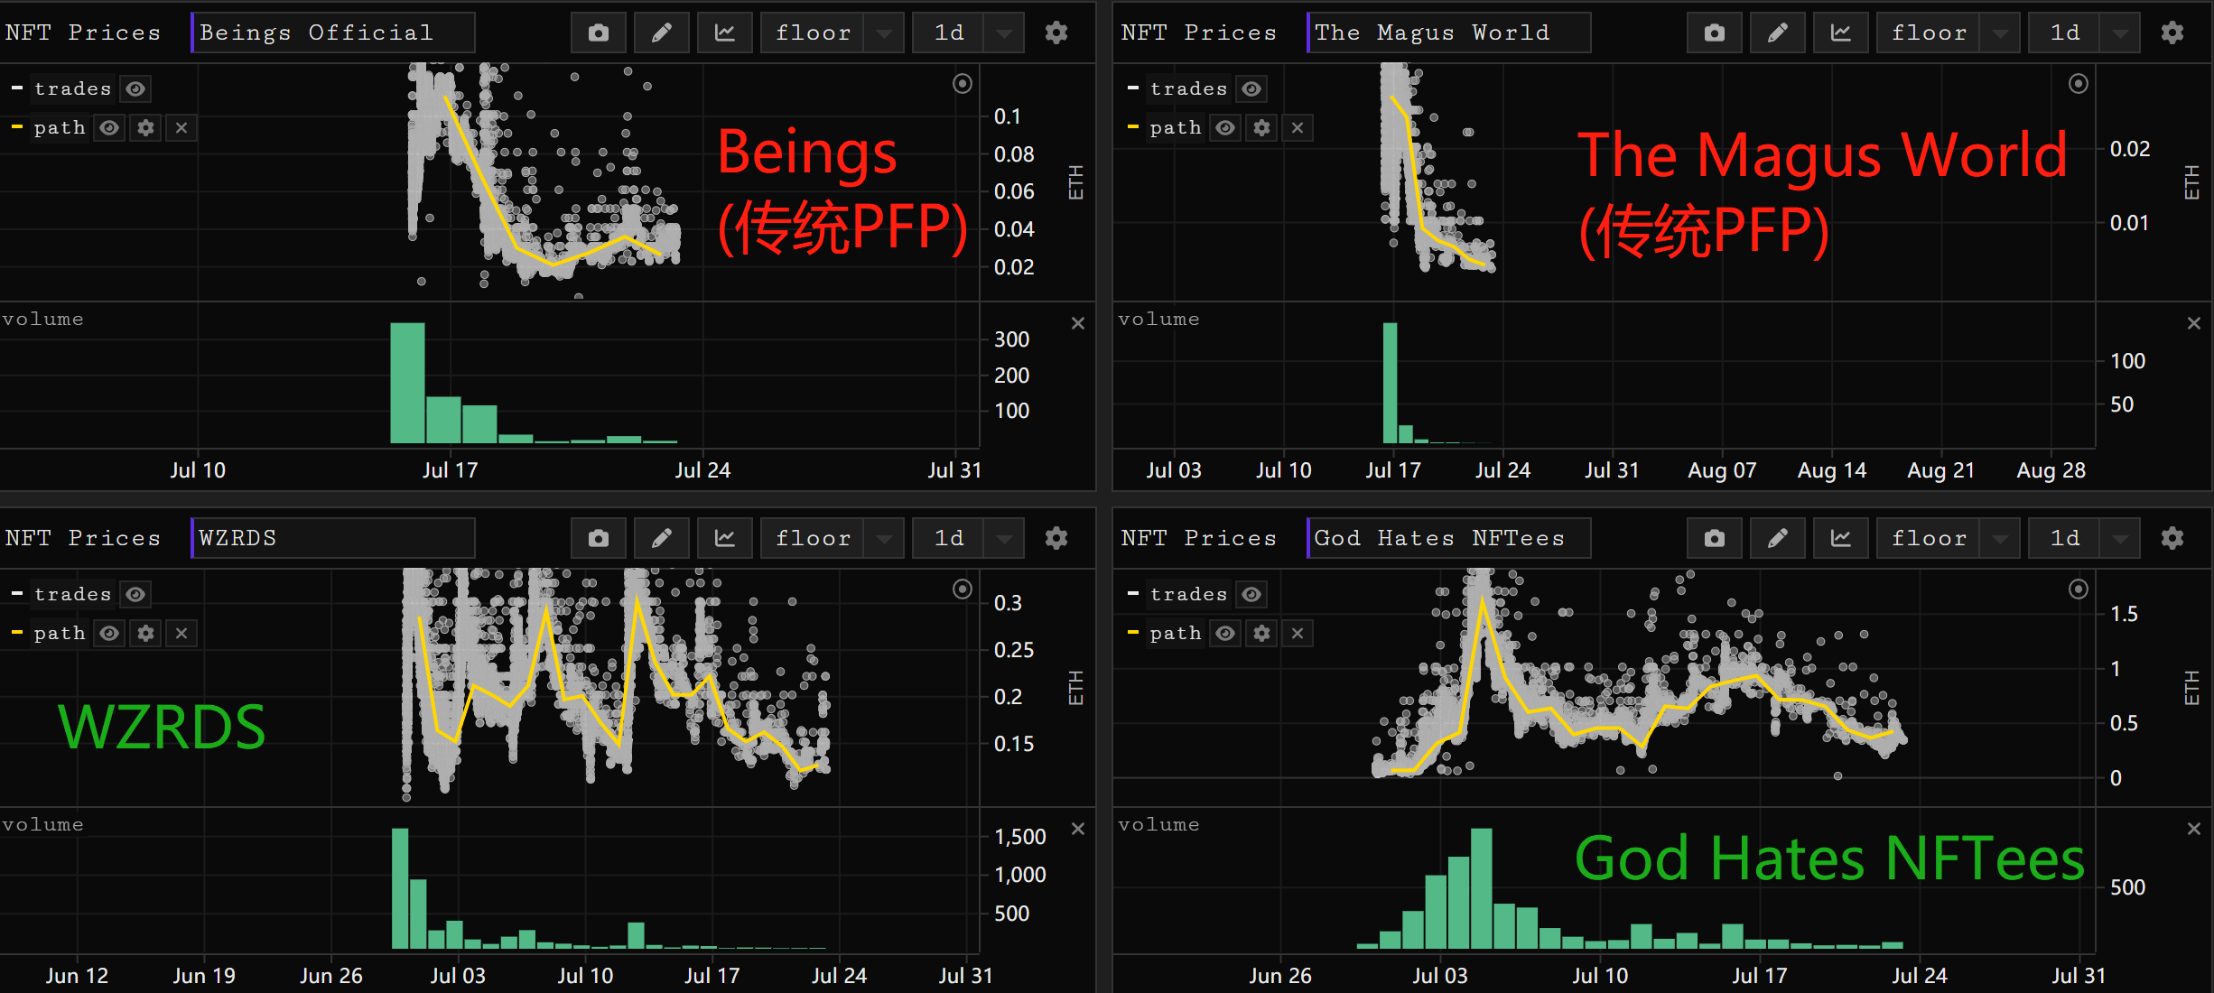Click the path legend label in the WZRDS chart
The image size is (2214, 993).
click(x=60, y=634)
